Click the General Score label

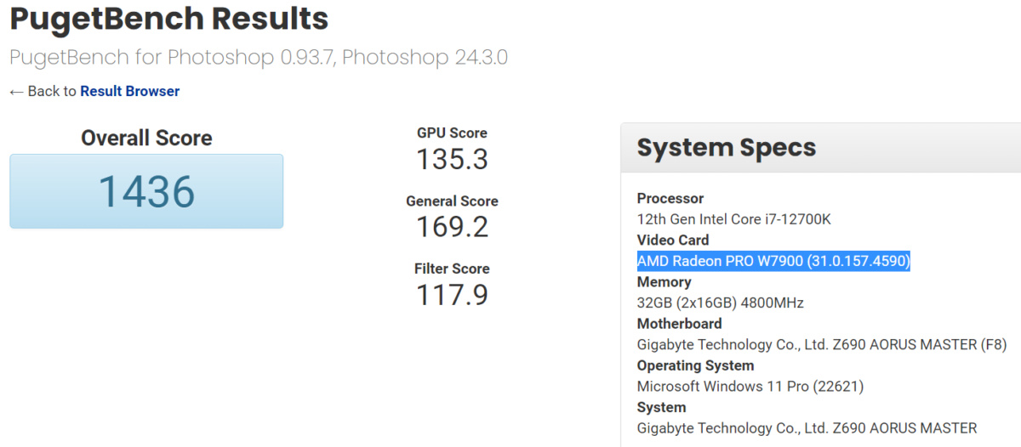click(x=452, y=201)
